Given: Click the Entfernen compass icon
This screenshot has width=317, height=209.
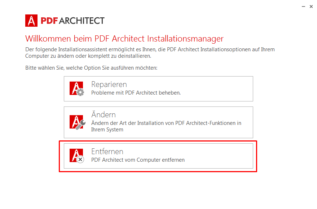Looking at the screenshot, I should (75, 154).
